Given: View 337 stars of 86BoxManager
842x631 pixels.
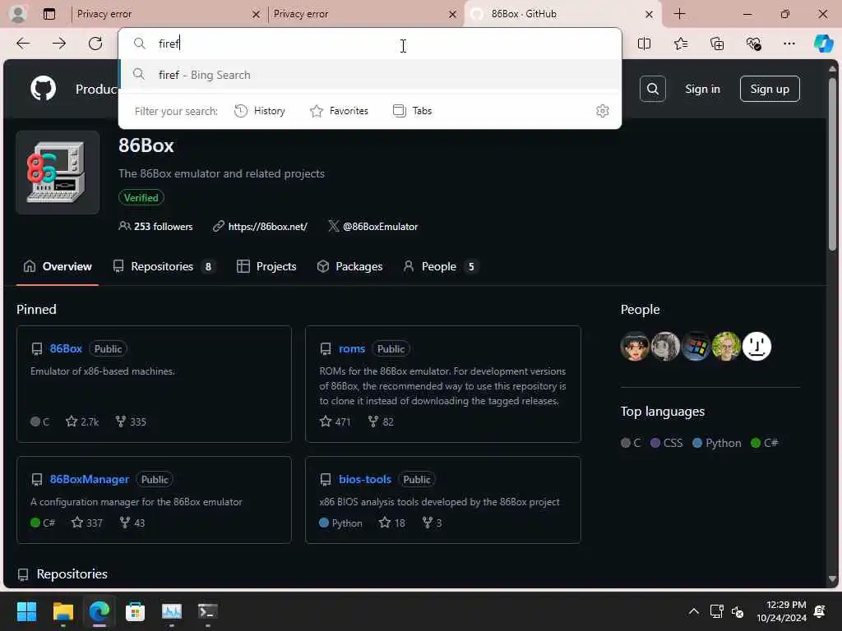Looking at the screenshot, I should pyautogui.click(x=86, y=522).
